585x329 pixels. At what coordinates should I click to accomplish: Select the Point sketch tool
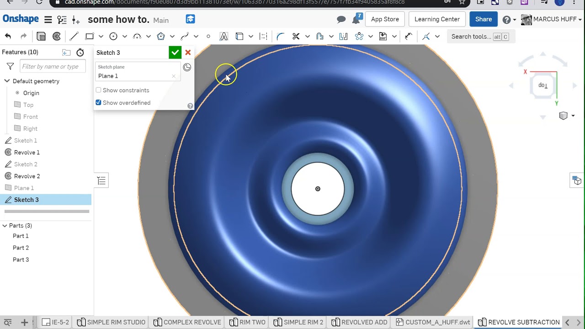click(x=208, y=37)
